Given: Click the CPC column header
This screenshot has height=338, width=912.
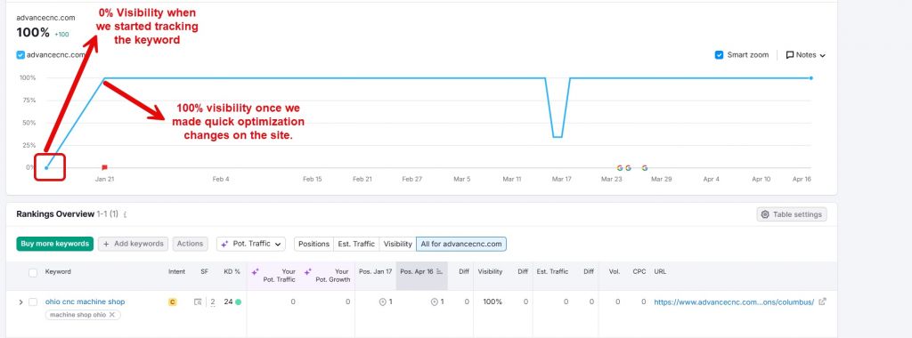Looking at the screenshot, I should tap(639, 271).
